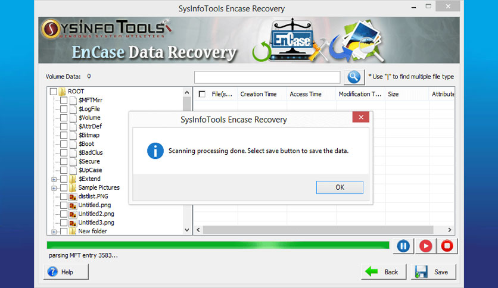Check the $Bitmap checkbox
This screenshot has width=498, height=288.
point(64,135)
